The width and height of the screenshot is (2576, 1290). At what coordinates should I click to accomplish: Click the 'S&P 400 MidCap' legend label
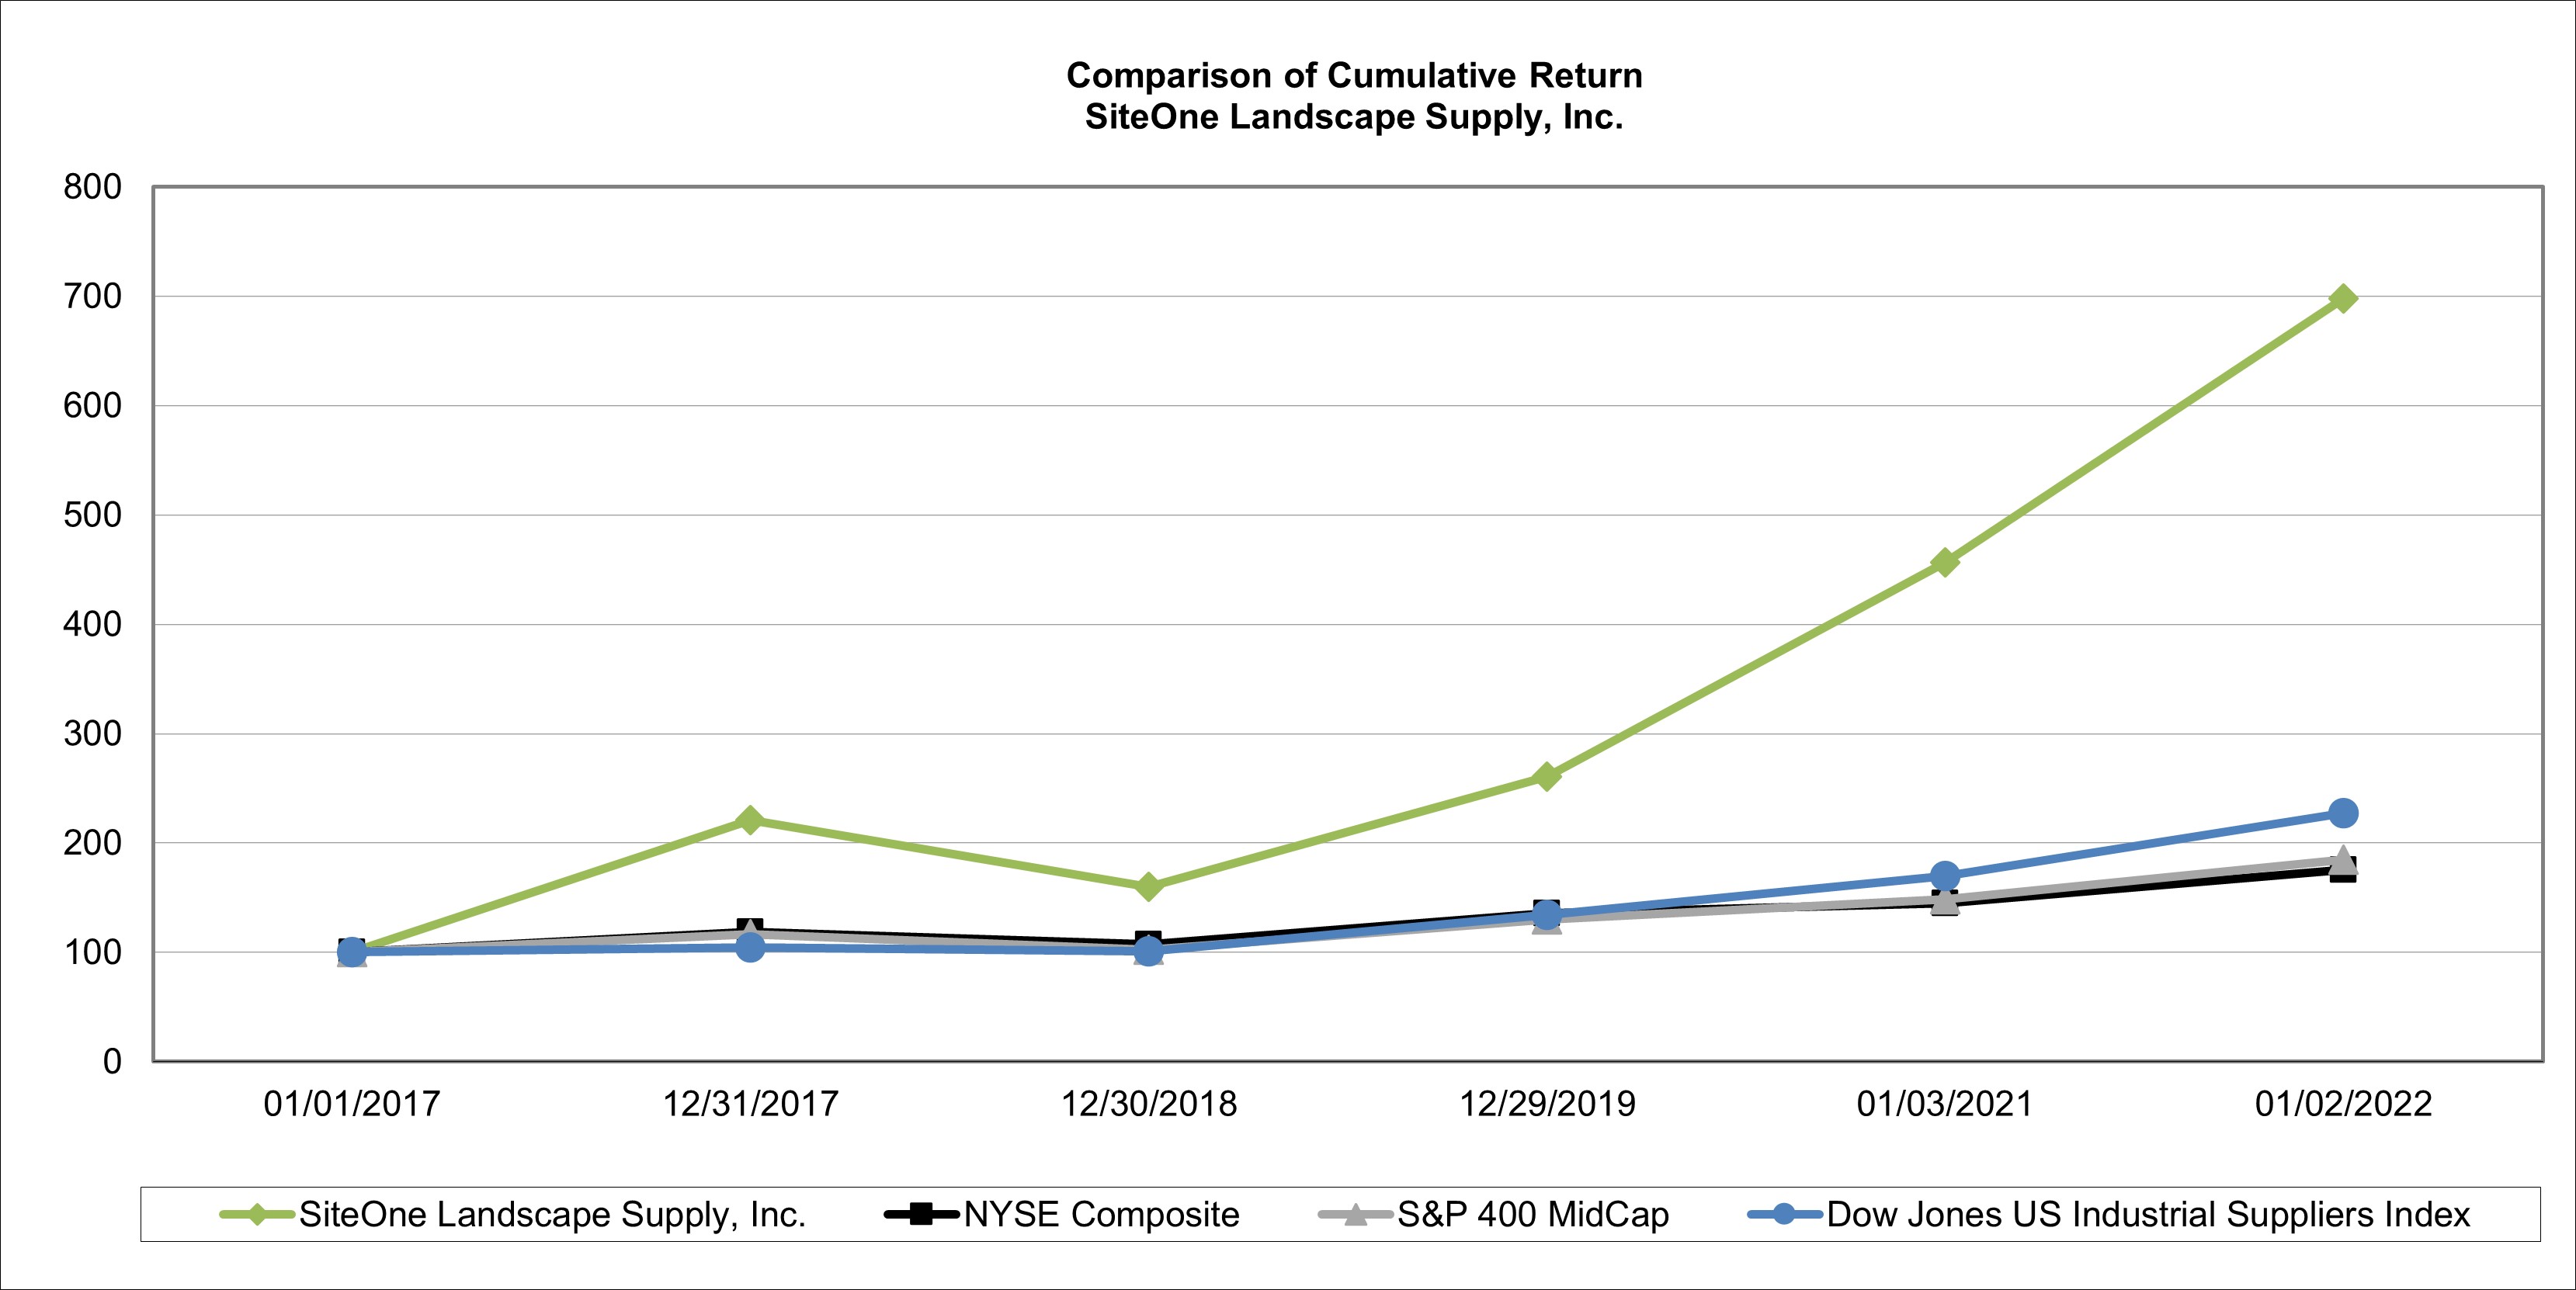(x=1533, y=1215)
